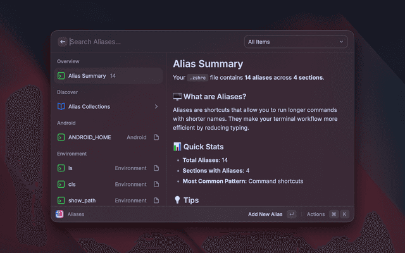
Task: Click the document icon on the ls row
Action: [x=156, y=168]
